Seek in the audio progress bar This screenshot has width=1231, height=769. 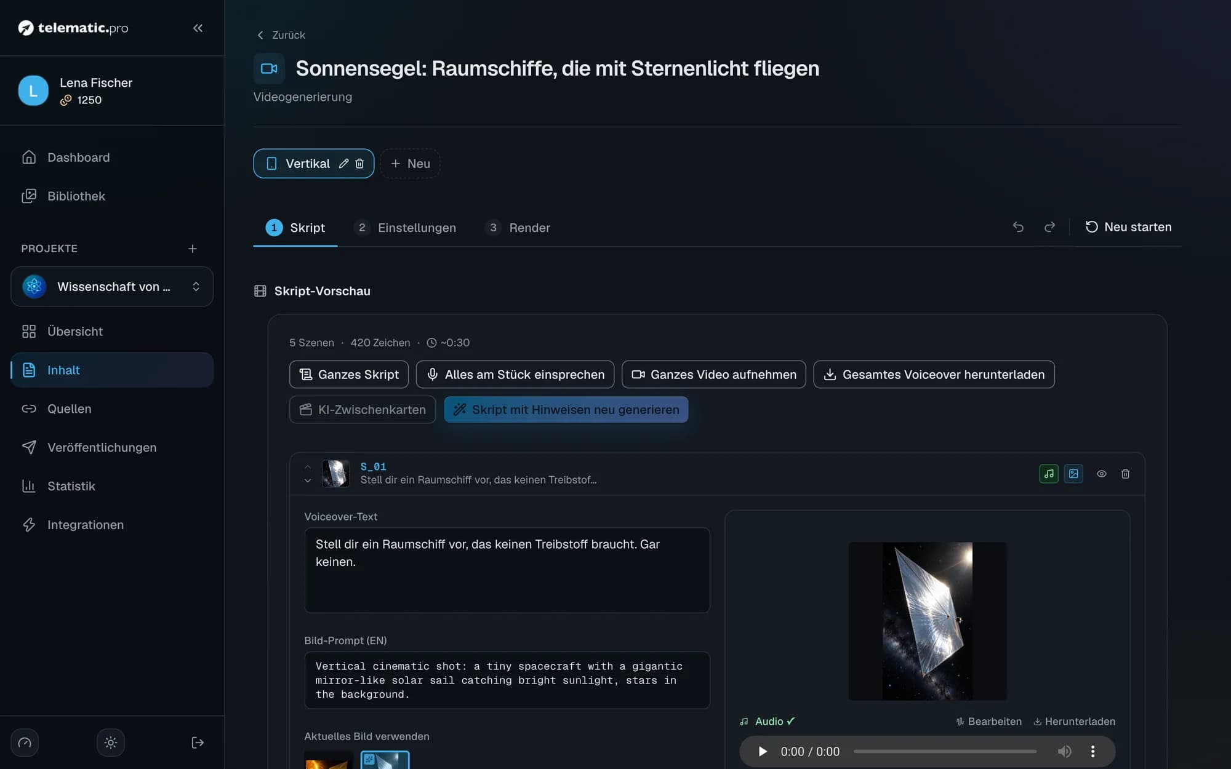[945, 751]
